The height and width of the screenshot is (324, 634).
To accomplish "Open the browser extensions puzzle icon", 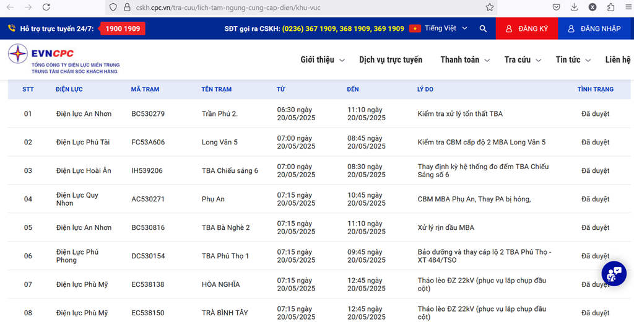I will click(611, 7).
